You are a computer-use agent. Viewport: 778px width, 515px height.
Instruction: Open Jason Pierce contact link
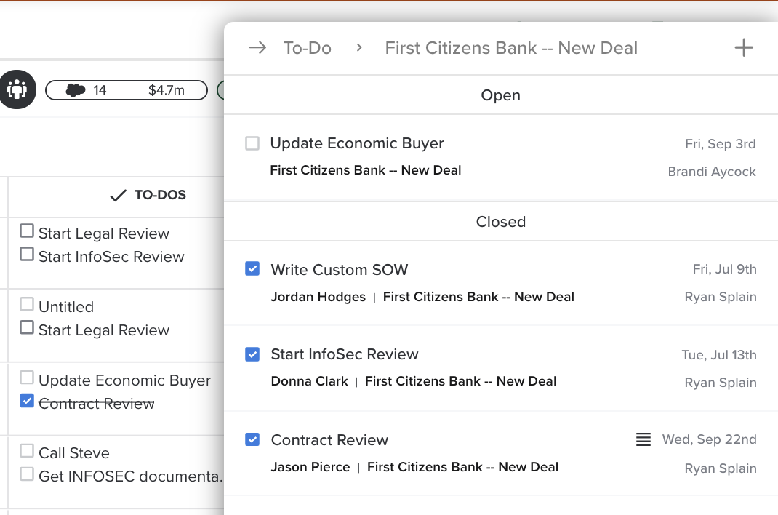[x=310, y=467]
